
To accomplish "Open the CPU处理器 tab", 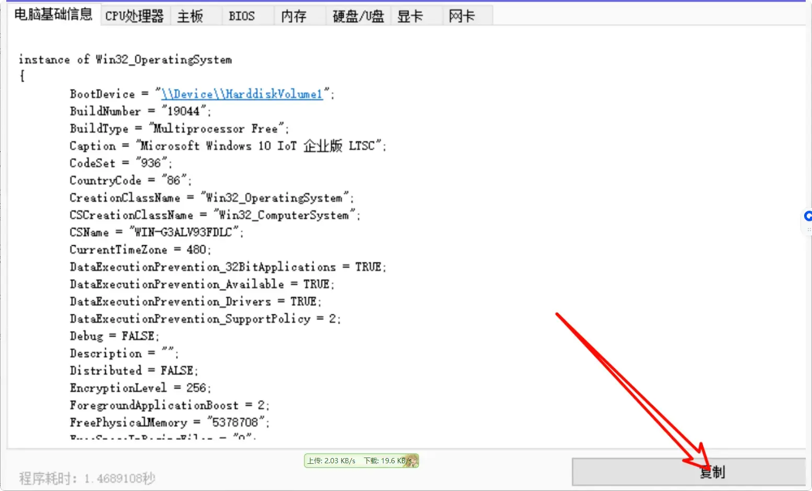I will pyautogui.click(x=134, y=16).
